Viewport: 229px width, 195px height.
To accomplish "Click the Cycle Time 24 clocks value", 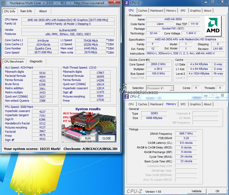I will coord(186,156).
